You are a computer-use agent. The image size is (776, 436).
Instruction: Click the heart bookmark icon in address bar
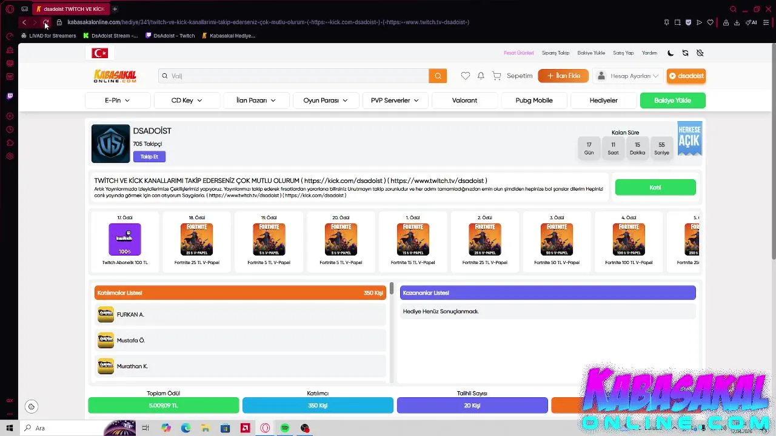[710, 22]
